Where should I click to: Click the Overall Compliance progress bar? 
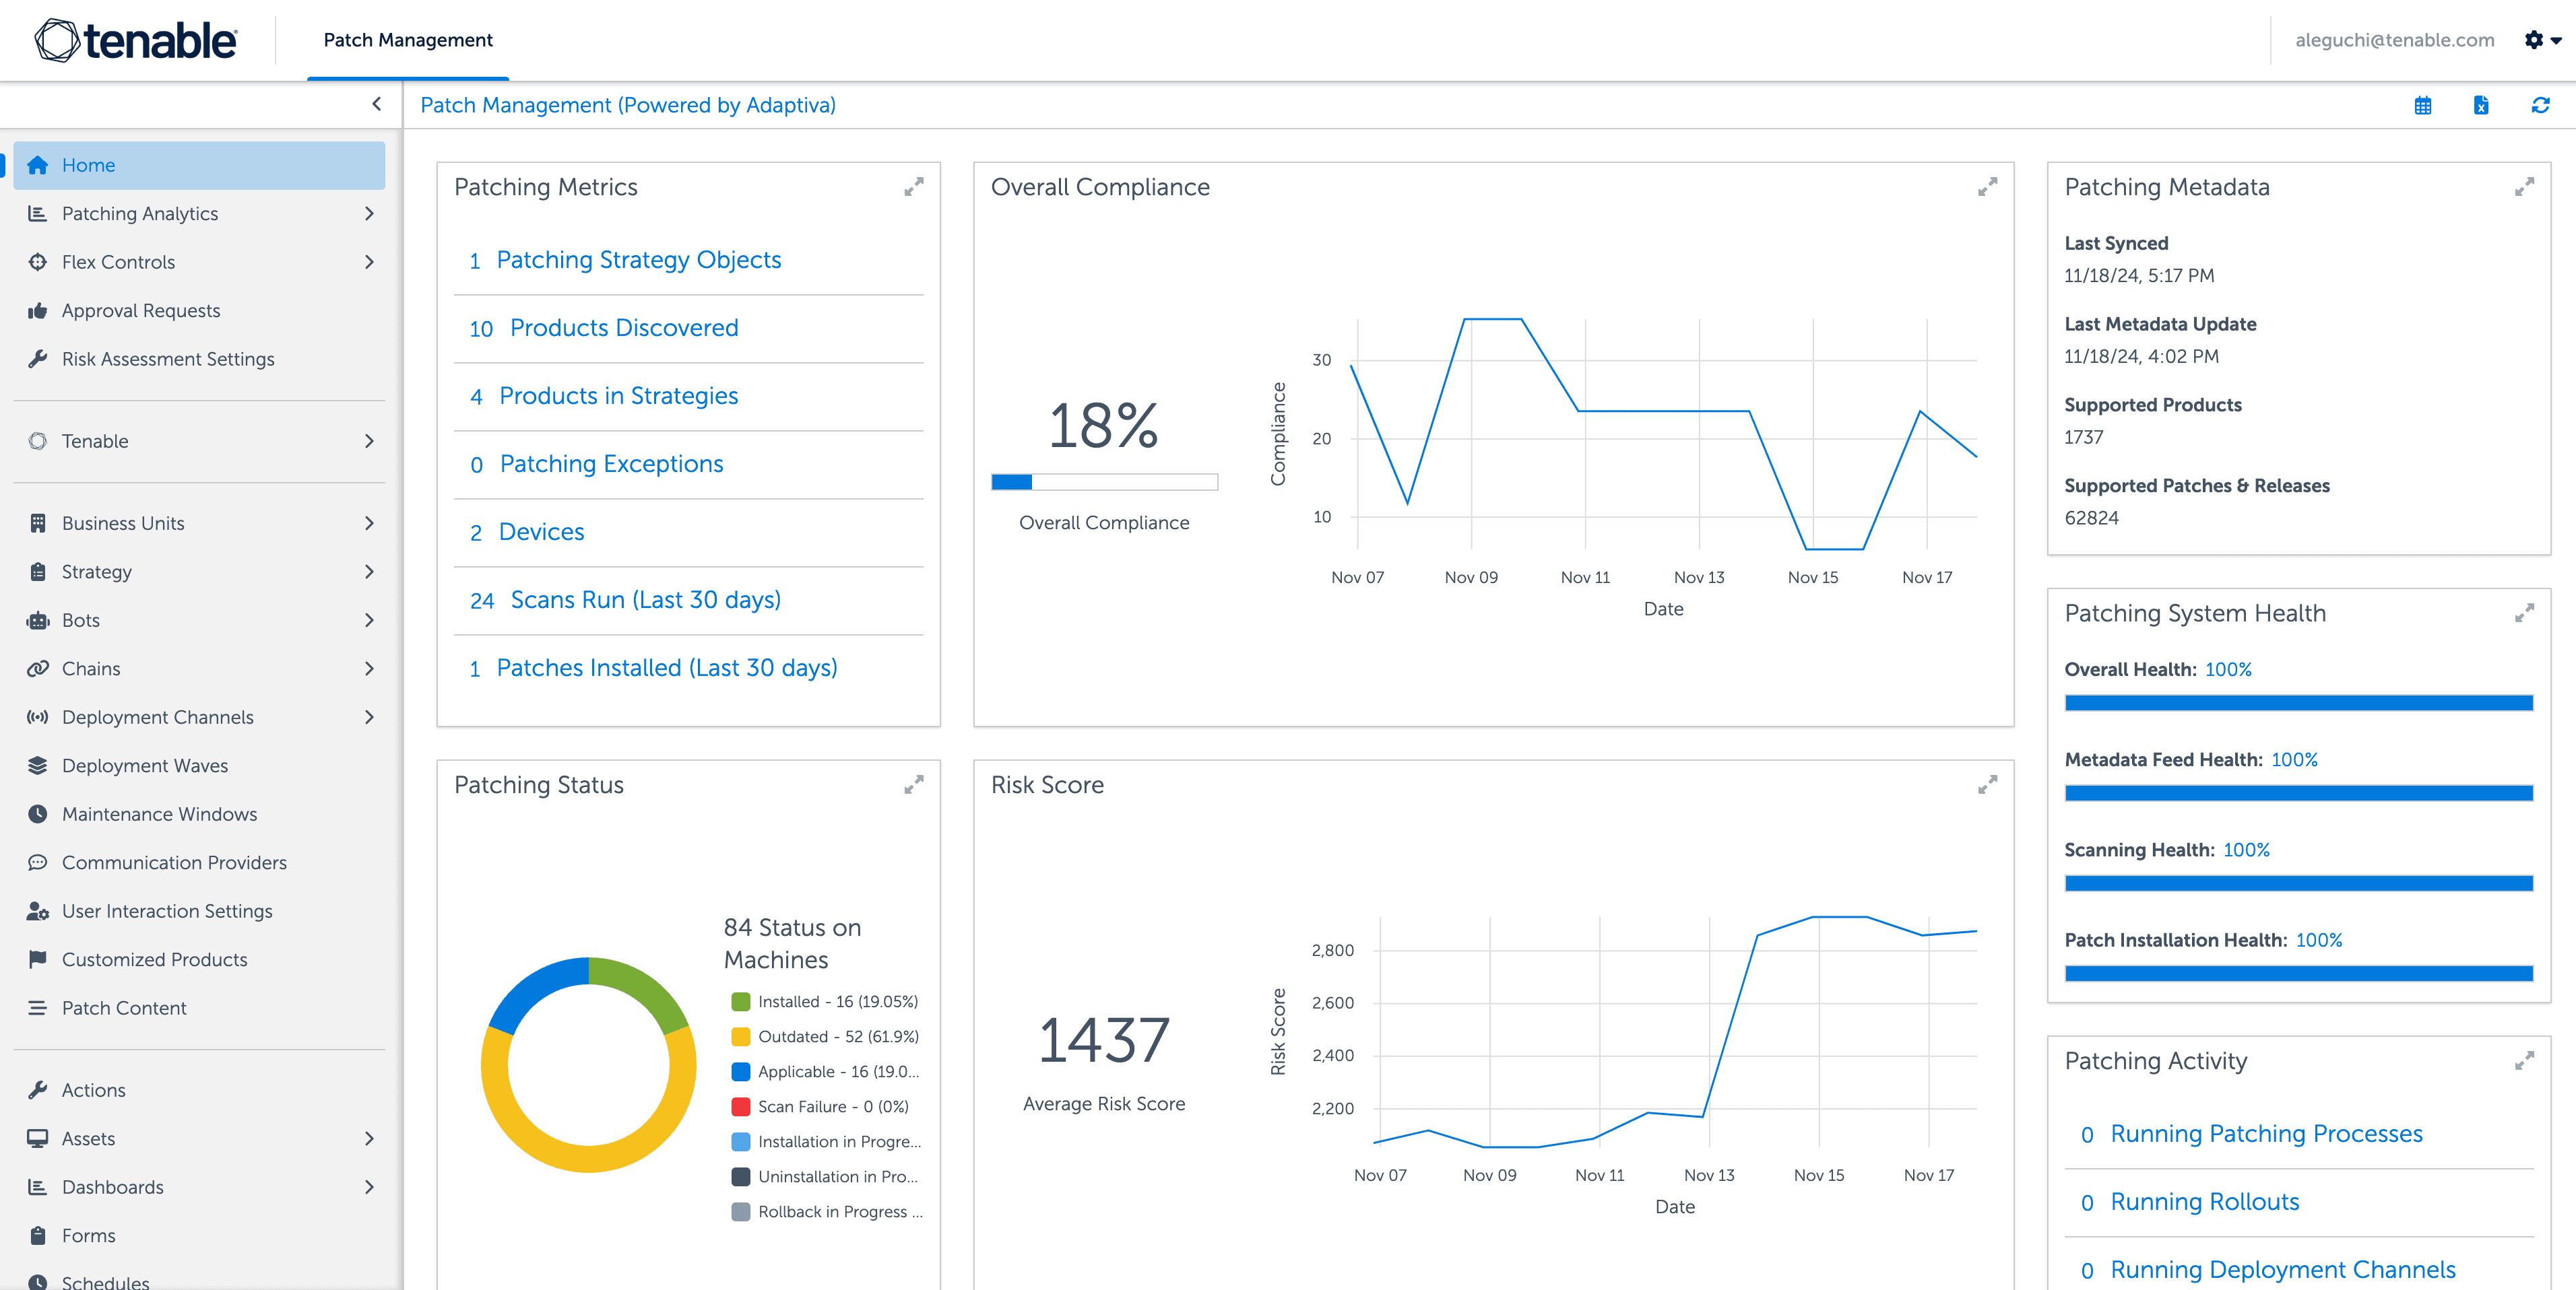tap(1104, 481)
